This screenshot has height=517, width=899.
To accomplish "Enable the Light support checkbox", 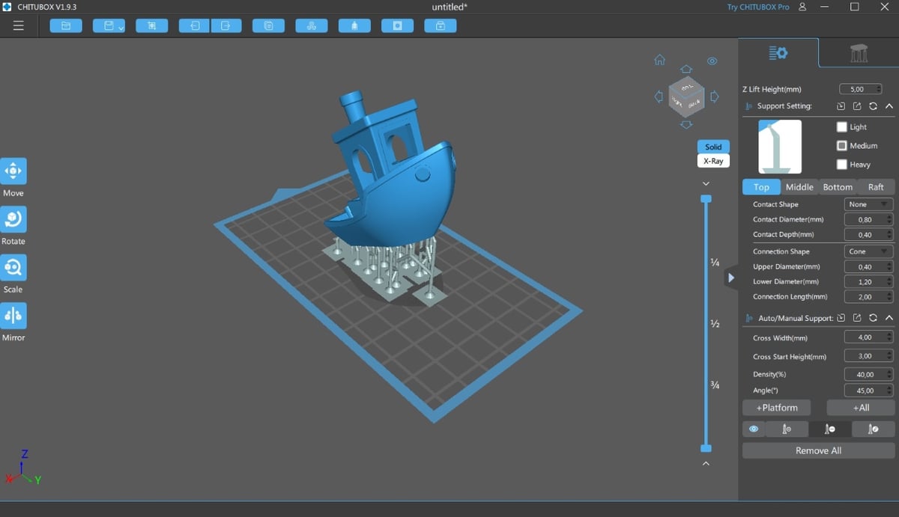I will [x=842, y=127].
